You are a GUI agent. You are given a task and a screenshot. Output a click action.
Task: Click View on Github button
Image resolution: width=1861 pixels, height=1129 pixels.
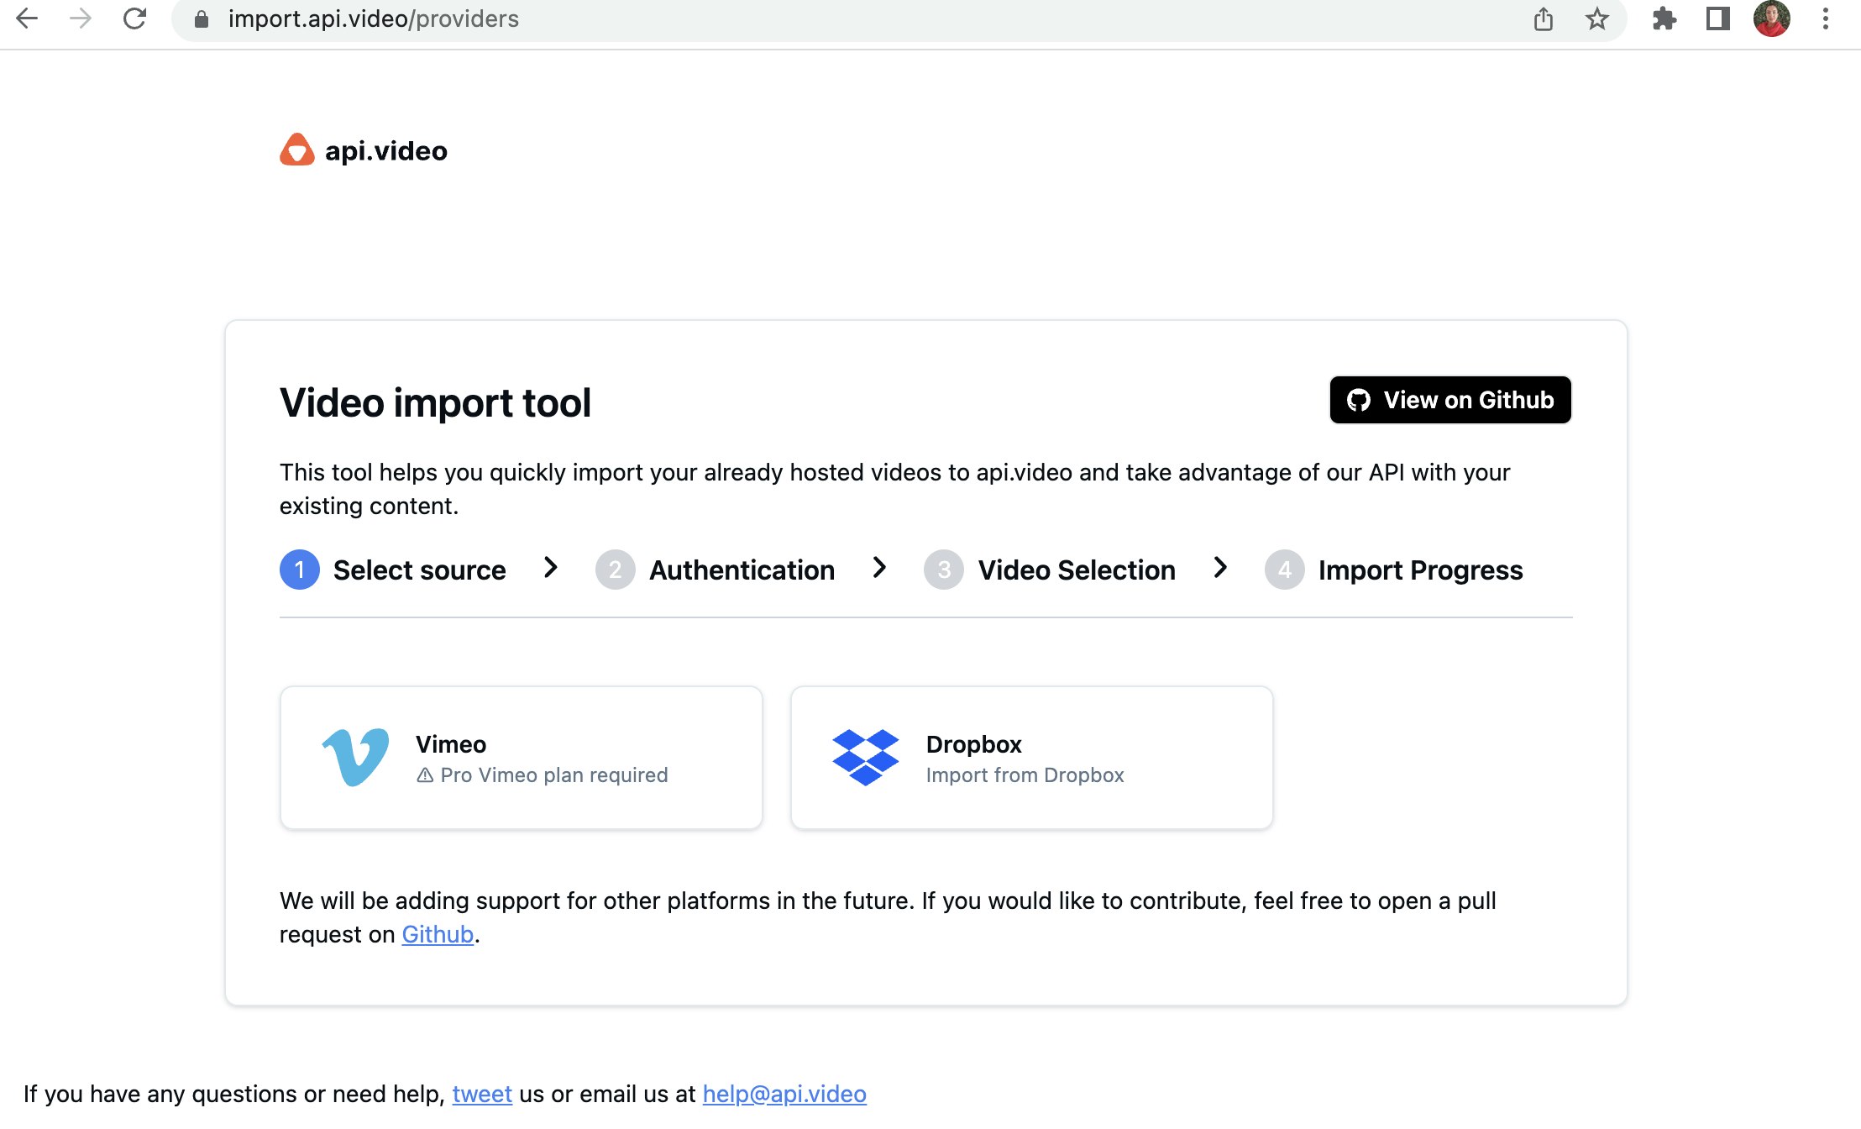point(1450,400)
